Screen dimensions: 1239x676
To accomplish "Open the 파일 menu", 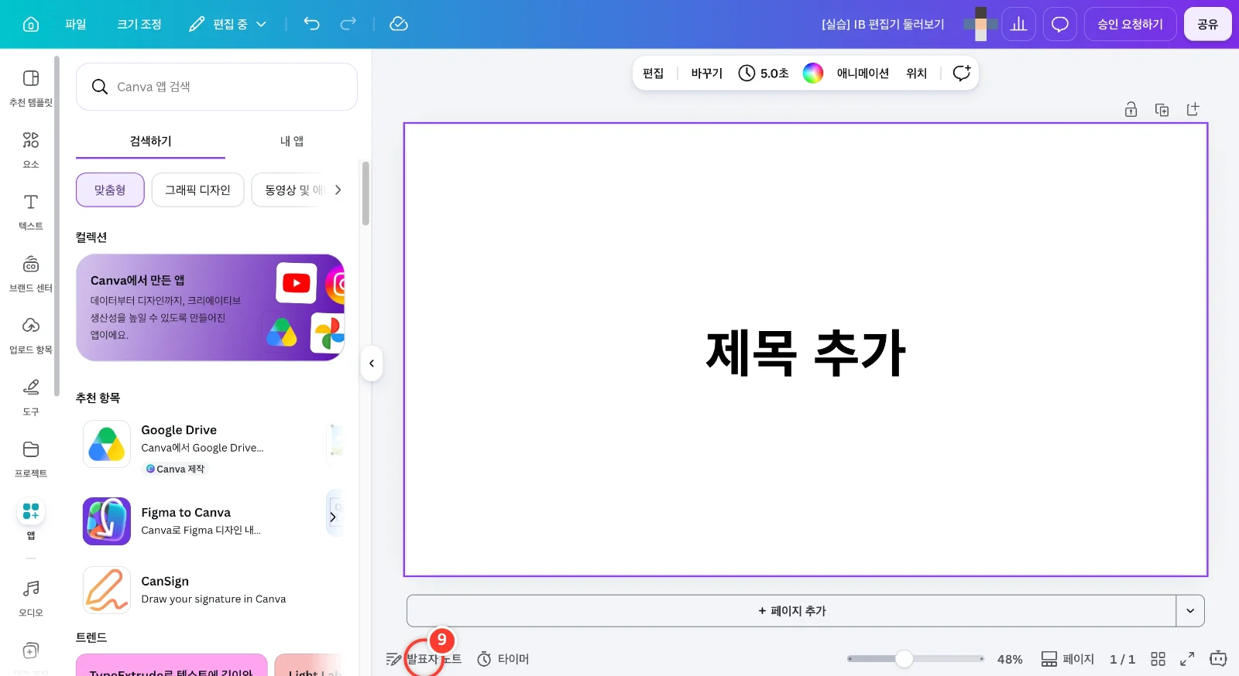I will 76,24.
